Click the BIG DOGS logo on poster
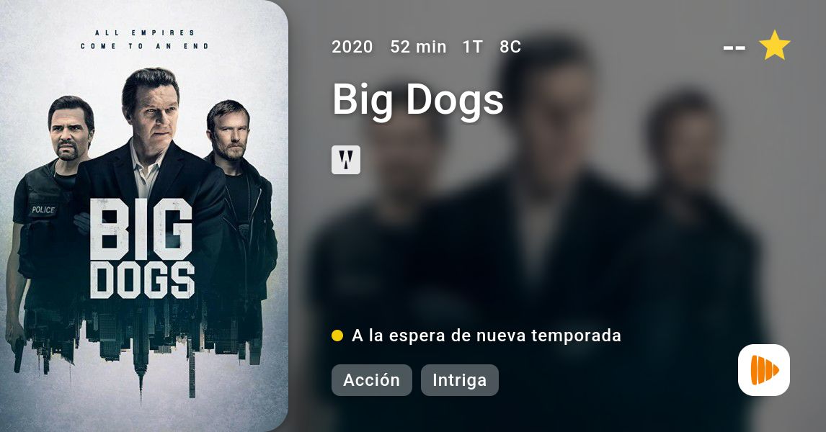 point(142,249)
